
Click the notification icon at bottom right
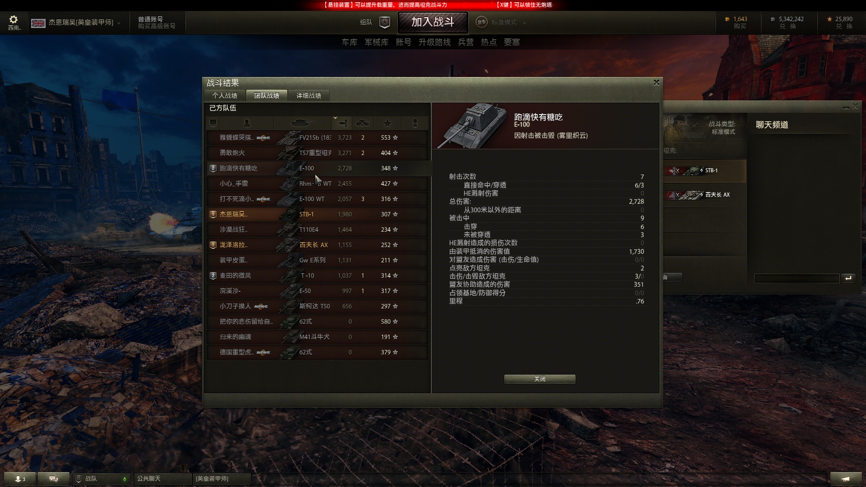pyautogui.click(x=845, y=479)
